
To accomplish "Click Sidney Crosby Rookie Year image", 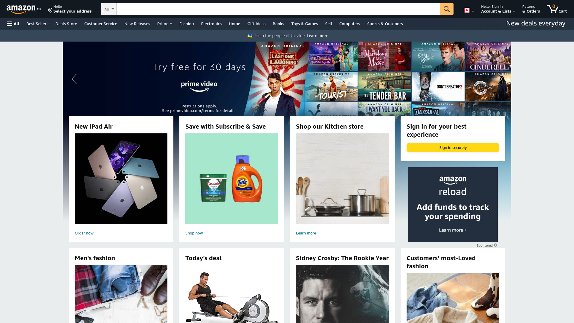I will (x=342, y=294).
